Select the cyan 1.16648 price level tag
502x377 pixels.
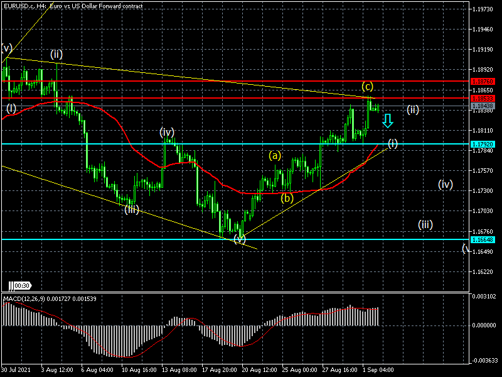point(483,240)
